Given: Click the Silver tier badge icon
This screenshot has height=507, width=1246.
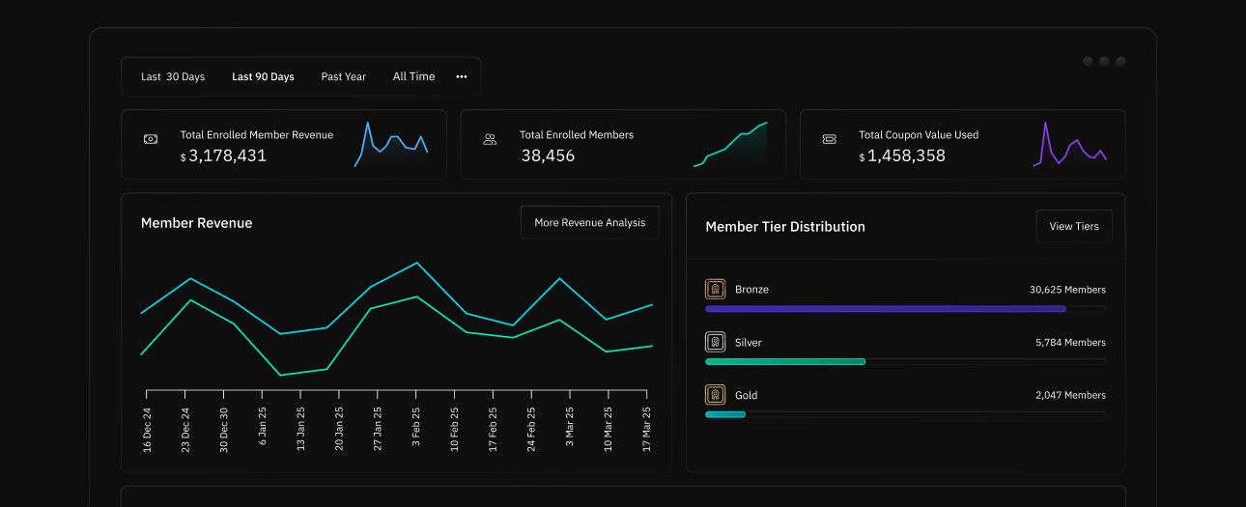Looking at the screenshot, I should (715, 342).
